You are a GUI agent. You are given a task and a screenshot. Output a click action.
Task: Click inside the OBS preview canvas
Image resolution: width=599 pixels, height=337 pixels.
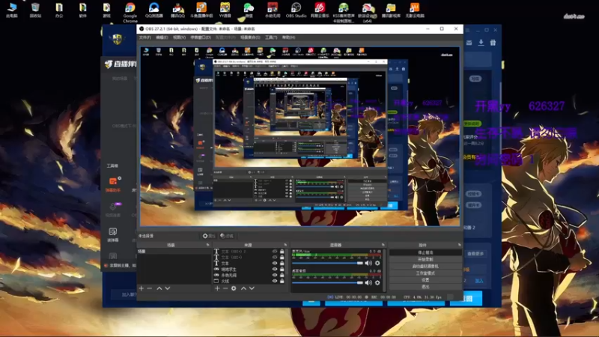coord(300,136)
